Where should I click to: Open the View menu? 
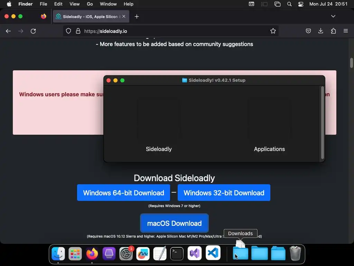[75, 4]
